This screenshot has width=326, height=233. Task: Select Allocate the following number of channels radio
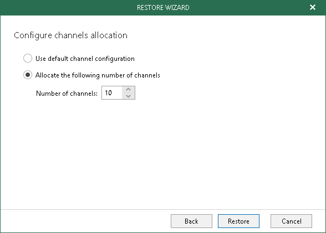(28, 75)
